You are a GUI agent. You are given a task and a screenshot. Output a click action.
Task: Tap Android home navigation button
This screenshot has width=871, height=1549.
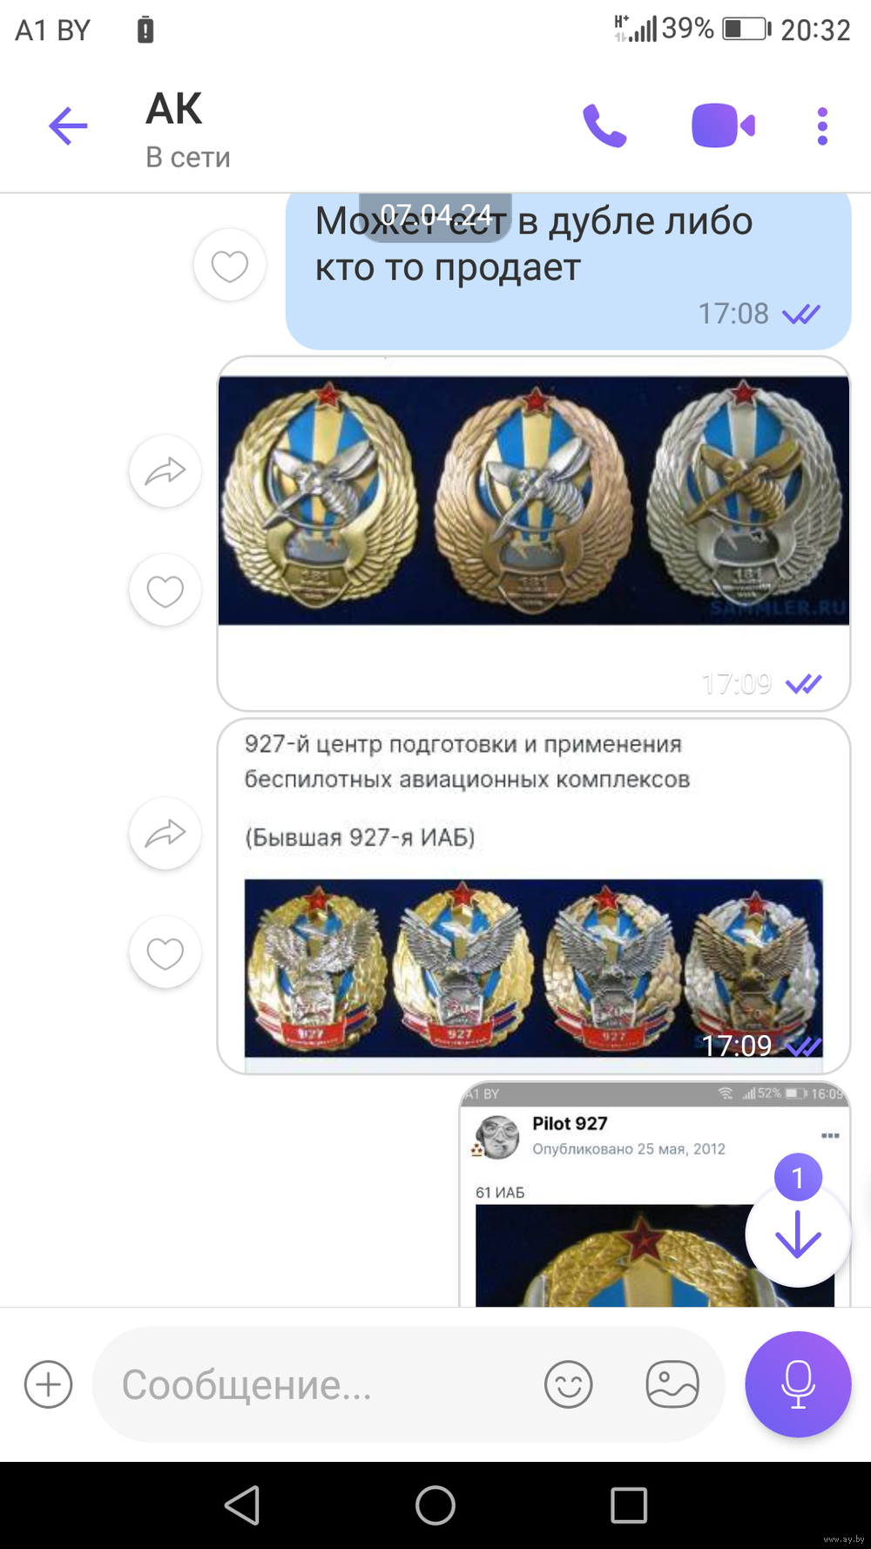coord(435,1505)
